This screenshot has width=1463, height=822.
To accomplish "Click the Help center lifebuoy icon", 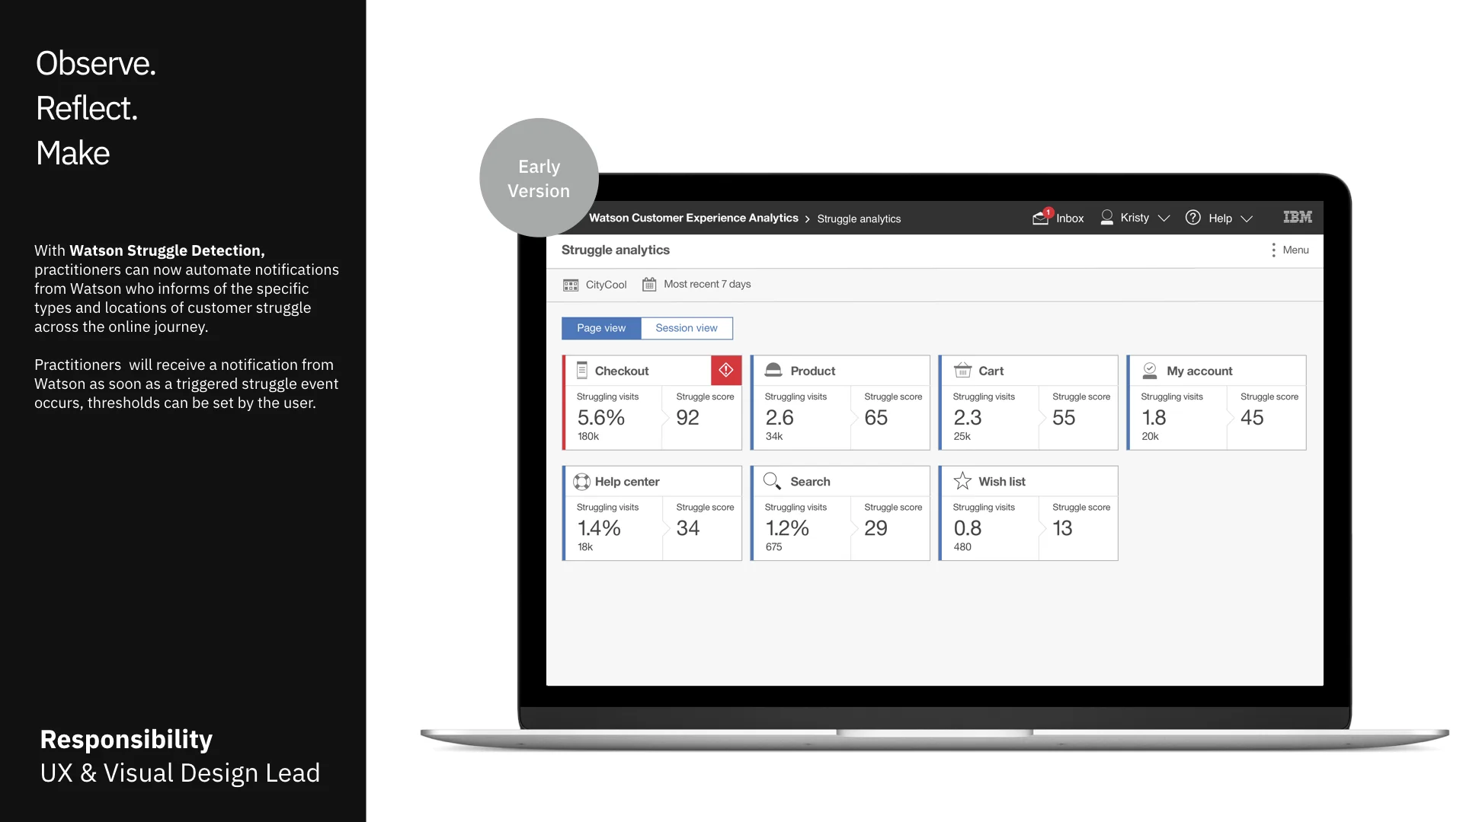I will coord(581,482).
